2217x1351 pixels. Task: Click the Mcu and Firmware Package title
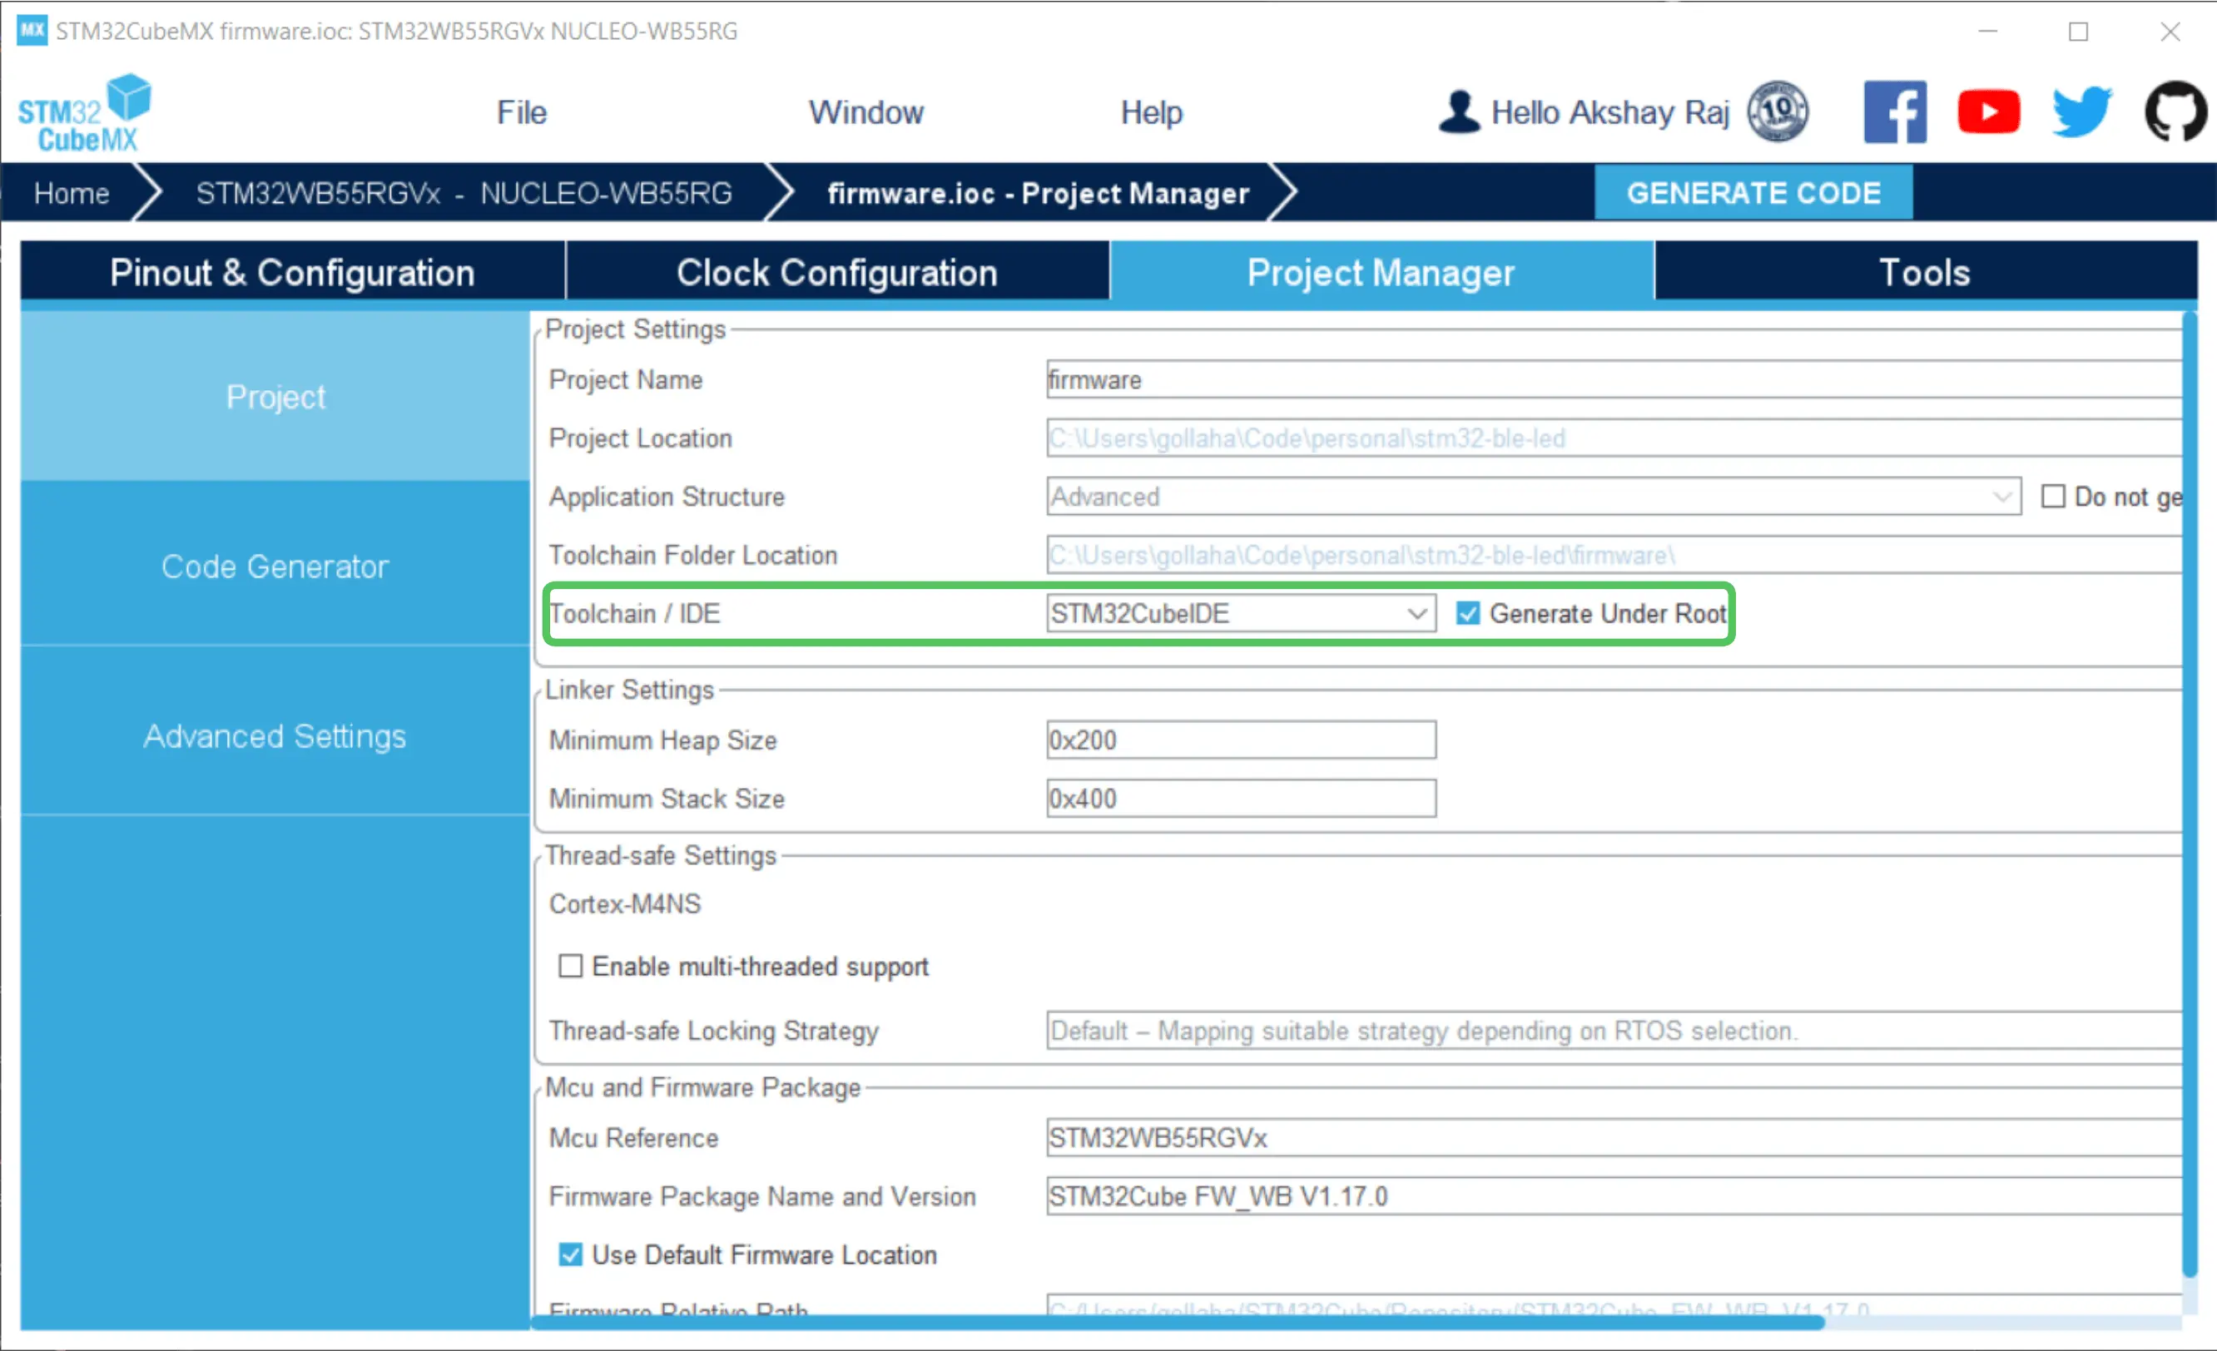pyautogui.click(x=702, y=1086)
